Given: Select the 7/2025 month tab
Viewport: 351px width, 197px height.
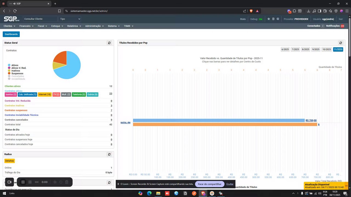Looking at the screenshot, I should [x=295, y=49].
